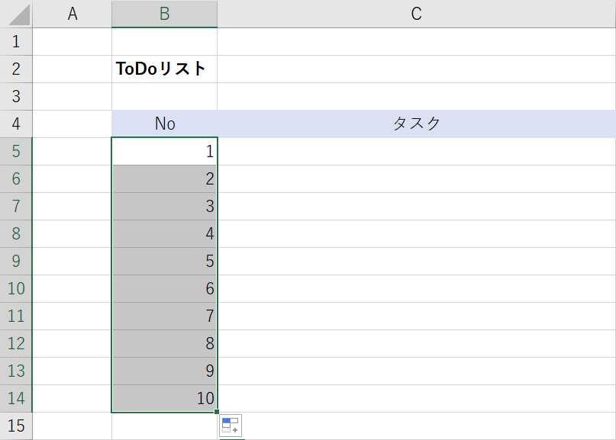This screenshot has height=440, width=616.
Task: Click the タスク header cell
Action: (416, 124)
